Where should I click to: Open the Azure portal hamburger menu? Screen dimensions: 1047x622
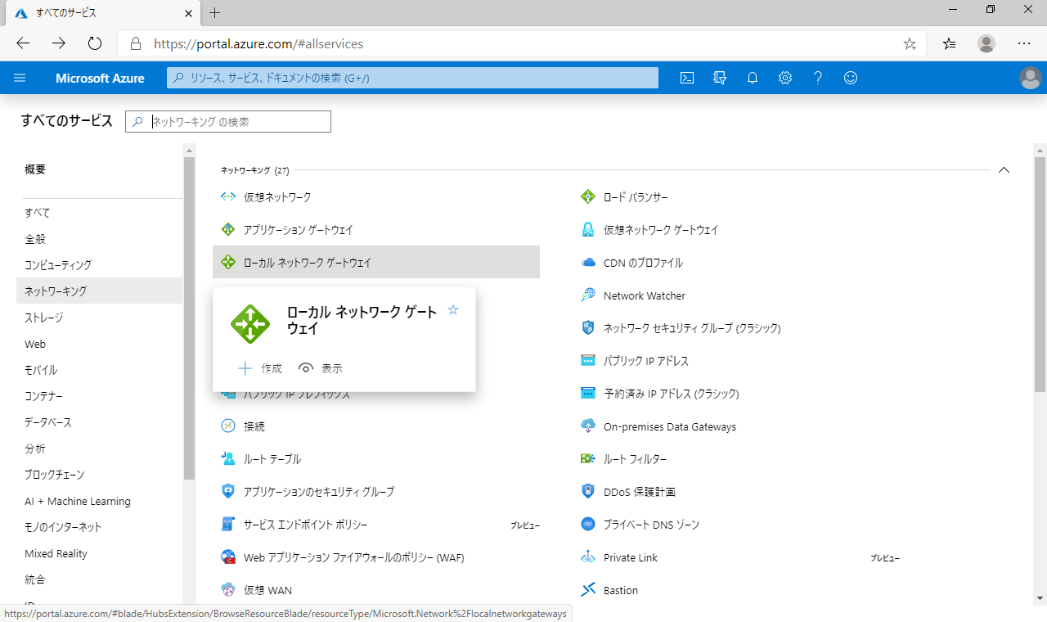[x=20, y=78]
